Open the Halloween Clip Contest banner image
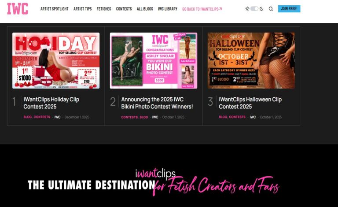 click(x=251, y=61)
